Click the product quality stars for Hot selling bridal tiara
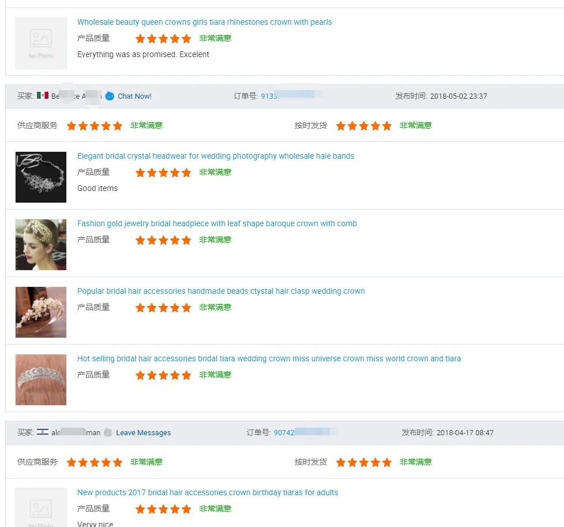 163,375
